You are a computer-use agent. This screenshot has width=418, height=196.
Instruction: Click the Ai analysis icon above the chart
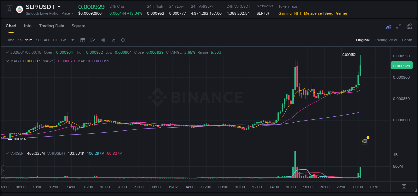[x=388, y=26]
